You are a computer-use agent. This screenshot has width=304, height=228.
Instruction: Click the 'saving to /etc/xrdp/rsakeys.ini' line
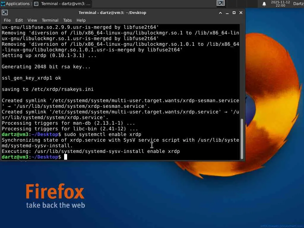[47, 89]
